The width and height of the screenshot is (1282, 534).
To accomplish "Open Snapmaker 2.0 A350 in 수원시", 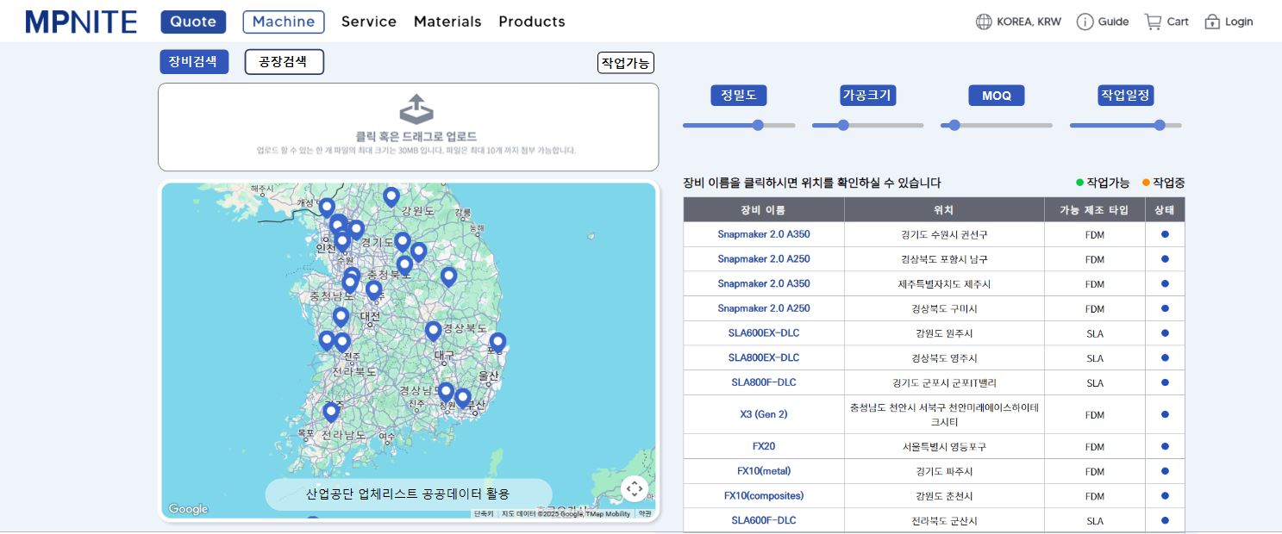I will [x=764, y=234].
